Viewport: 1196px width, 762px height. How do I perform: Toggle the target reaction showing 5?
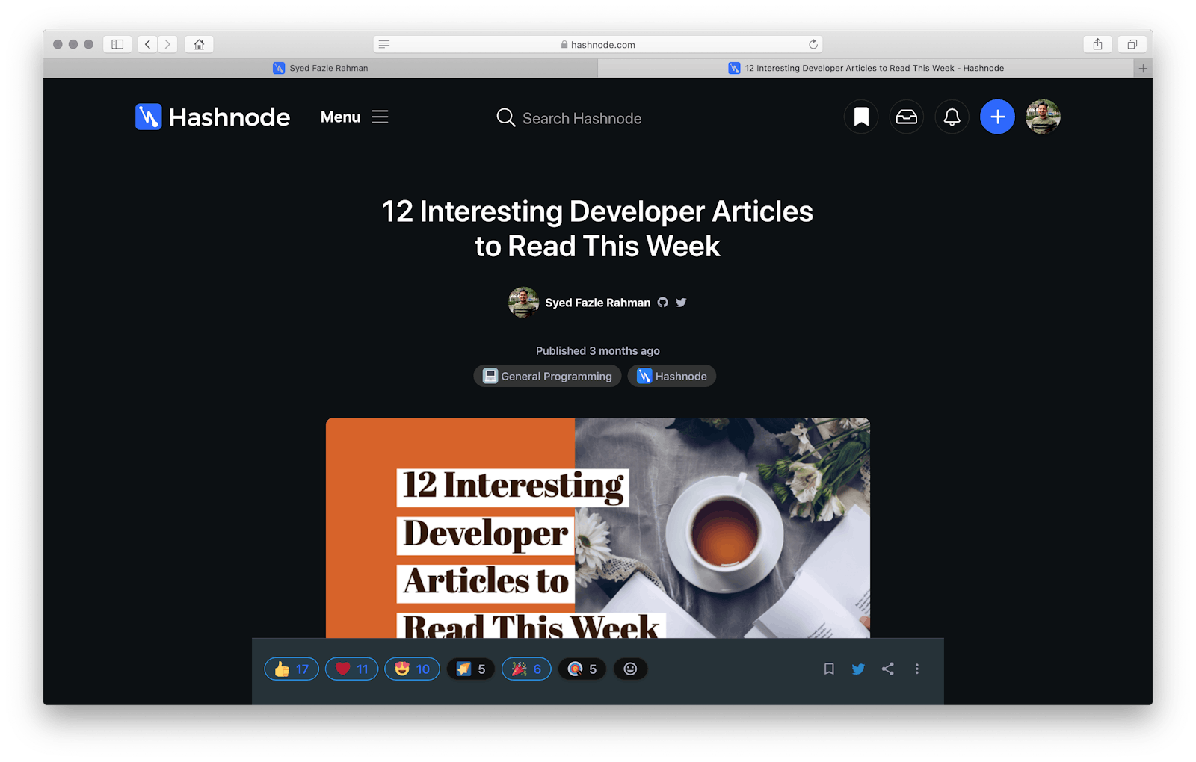click(582, 669)
